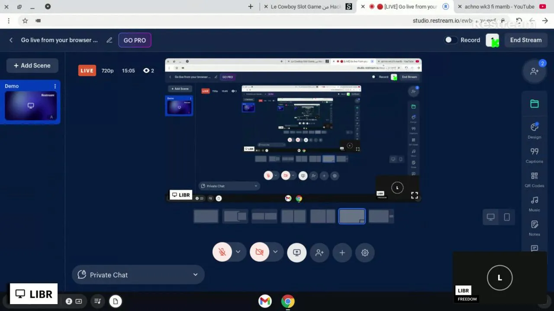Unmute the microphone

click(x=222, y=253)
